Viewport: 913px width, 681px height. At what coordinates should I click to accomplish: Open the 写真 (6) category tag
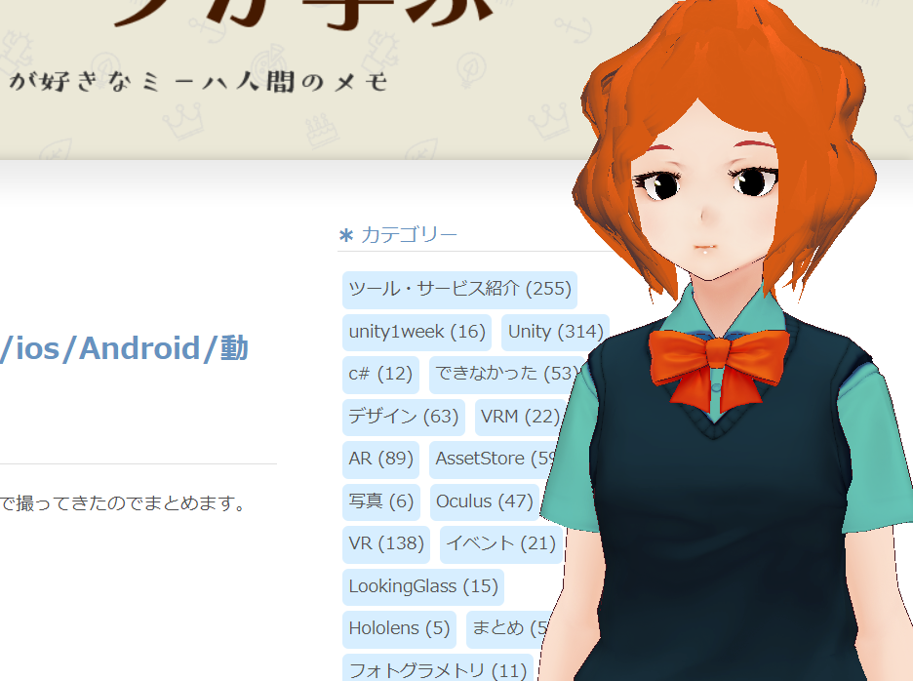[380, 502]
